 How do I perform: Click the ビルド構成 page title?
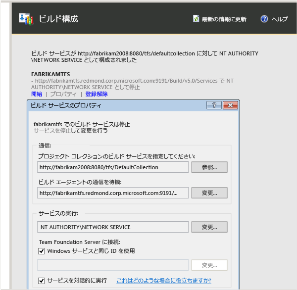coord(58,19)
